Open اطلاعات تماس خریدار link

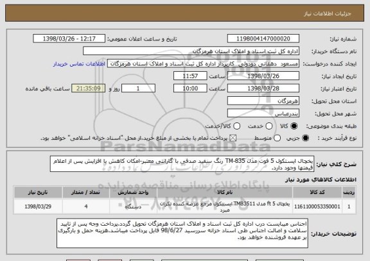(79, 64)
